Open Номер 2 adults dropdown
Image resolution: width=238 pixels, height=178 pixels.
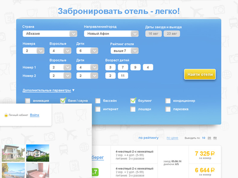click(60, 76)
